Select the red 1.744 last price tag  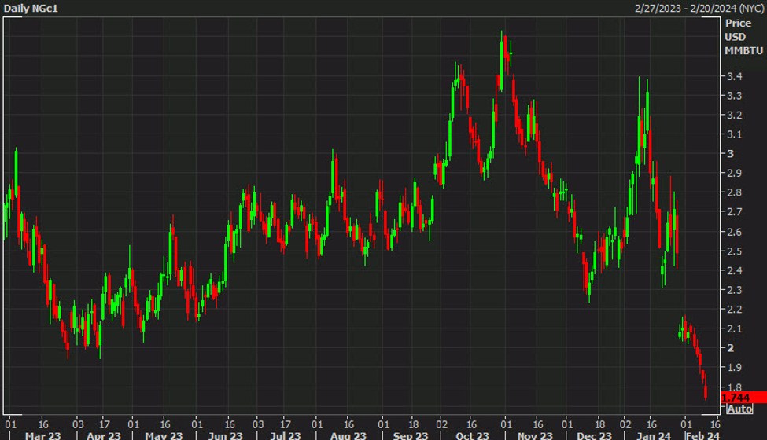pos(737,398)
